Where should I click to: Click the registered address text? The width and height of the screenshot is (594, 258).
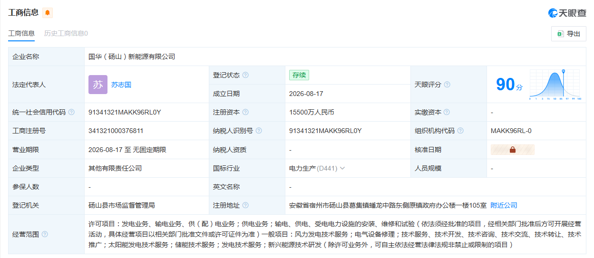pos(388,205)
